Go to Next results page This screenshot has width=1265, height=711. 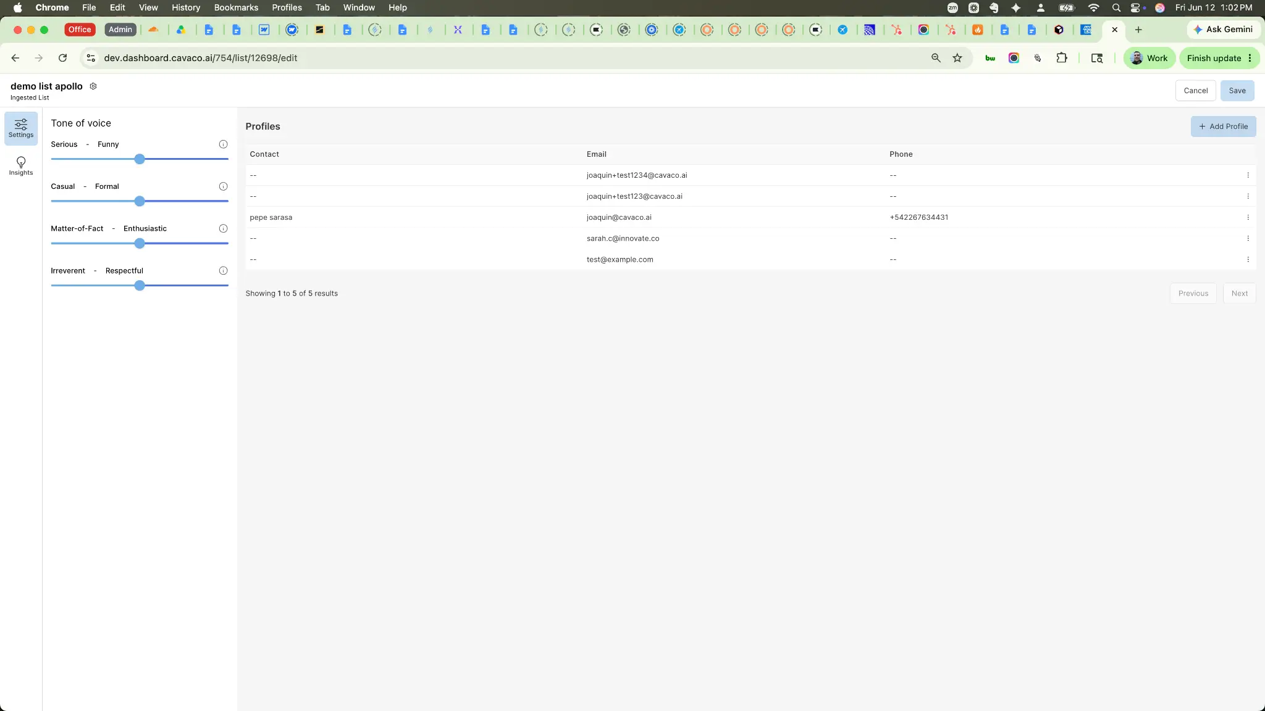pos(1239,294)
